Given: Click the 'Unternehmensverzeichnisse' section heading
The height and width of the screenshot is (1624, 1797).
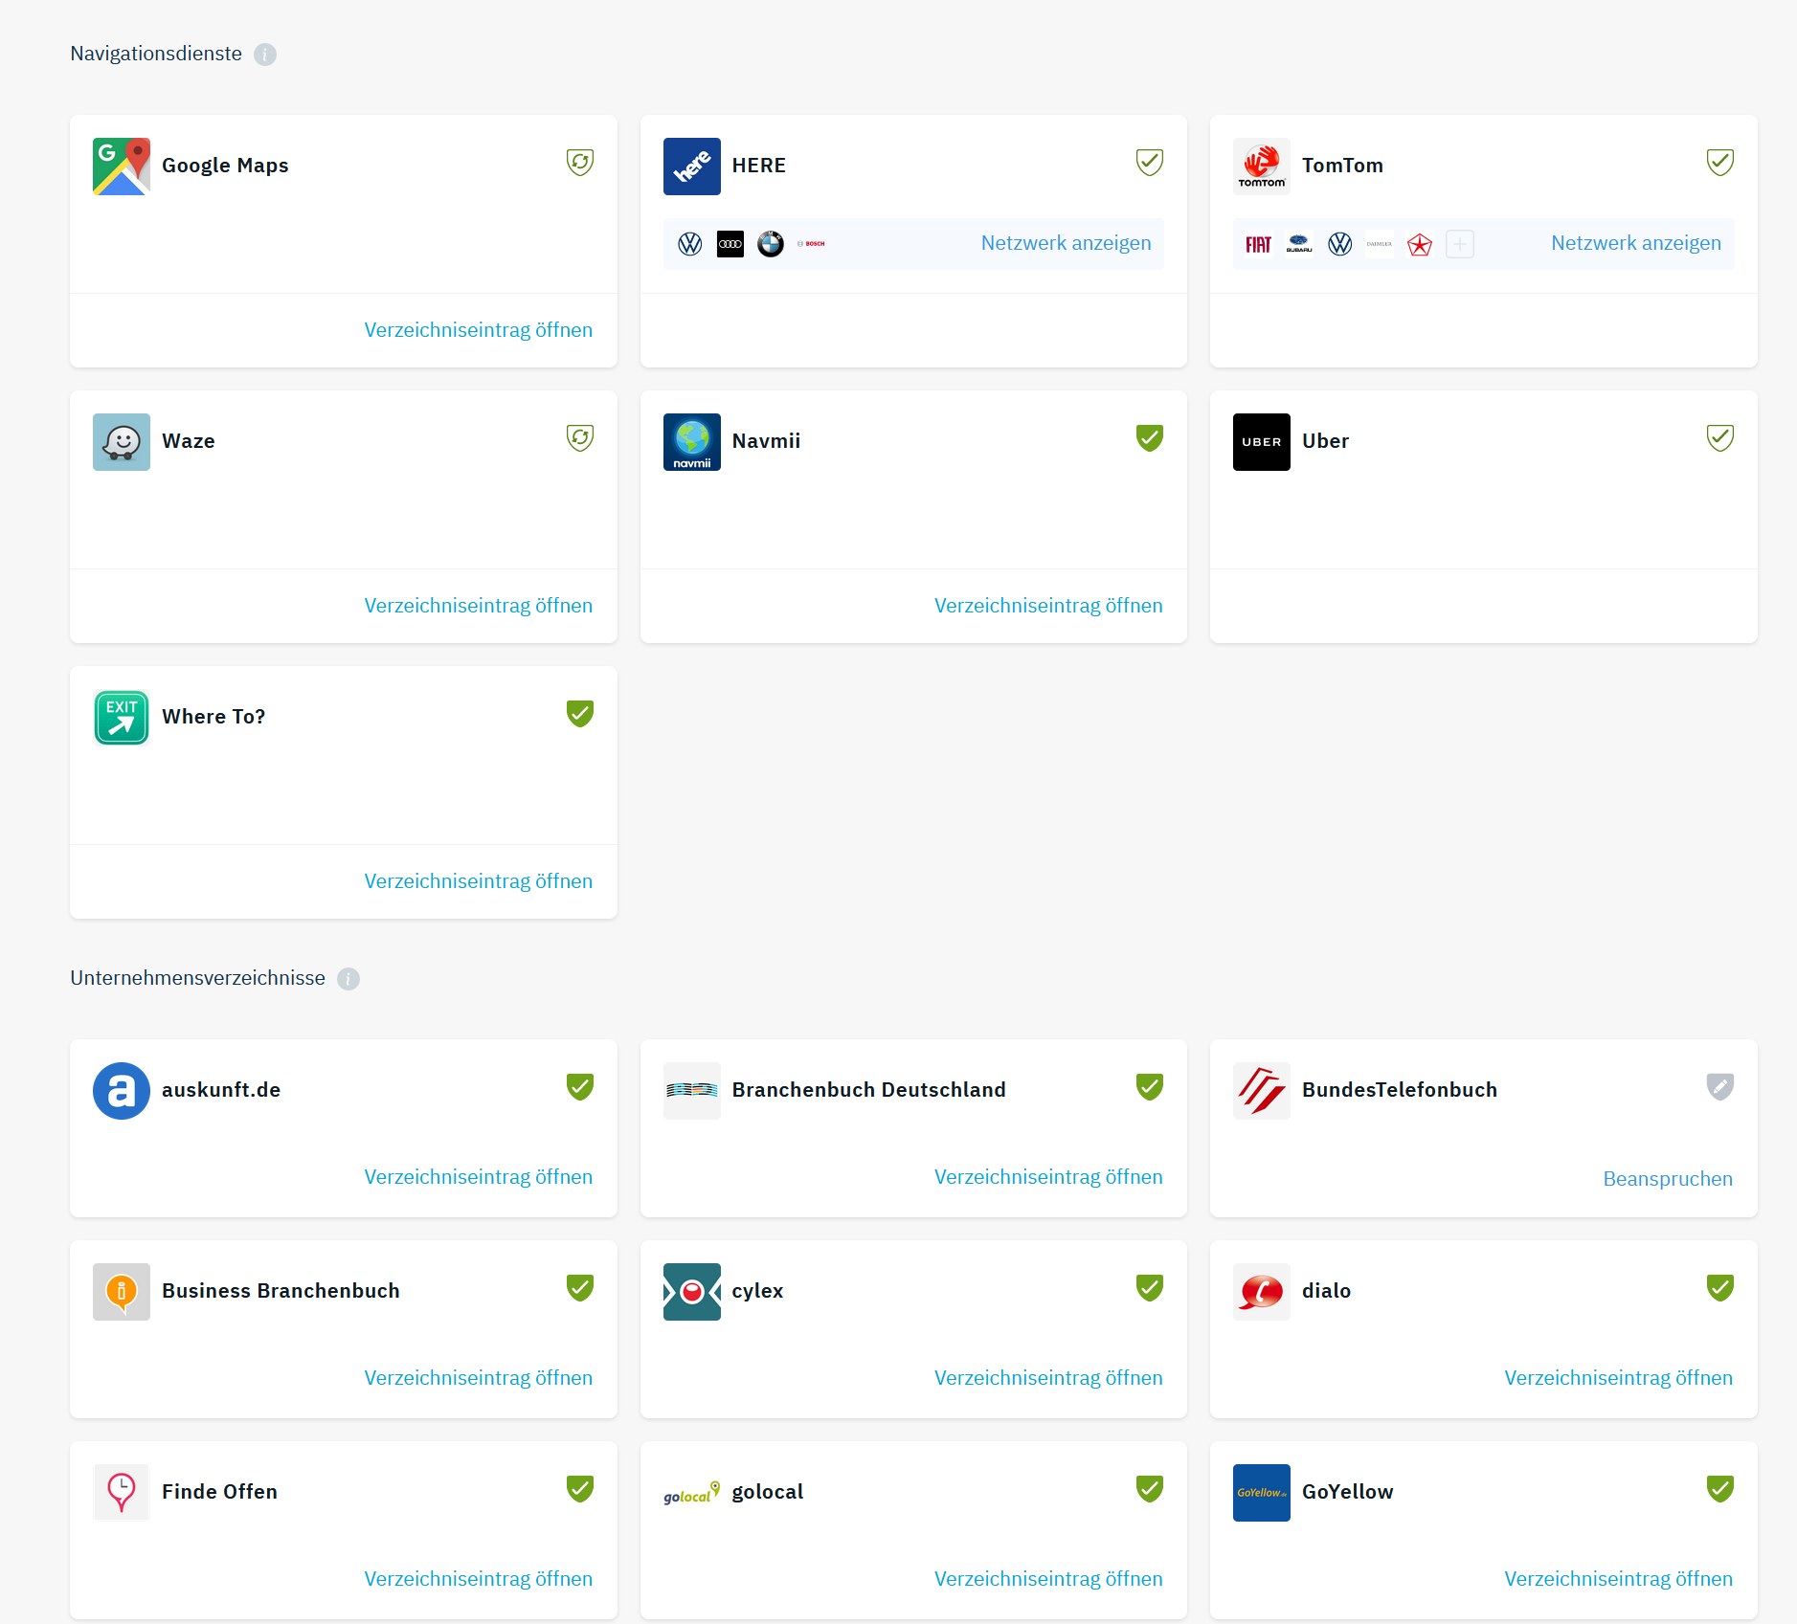Looking at the screenshot, I should [197, 978].
